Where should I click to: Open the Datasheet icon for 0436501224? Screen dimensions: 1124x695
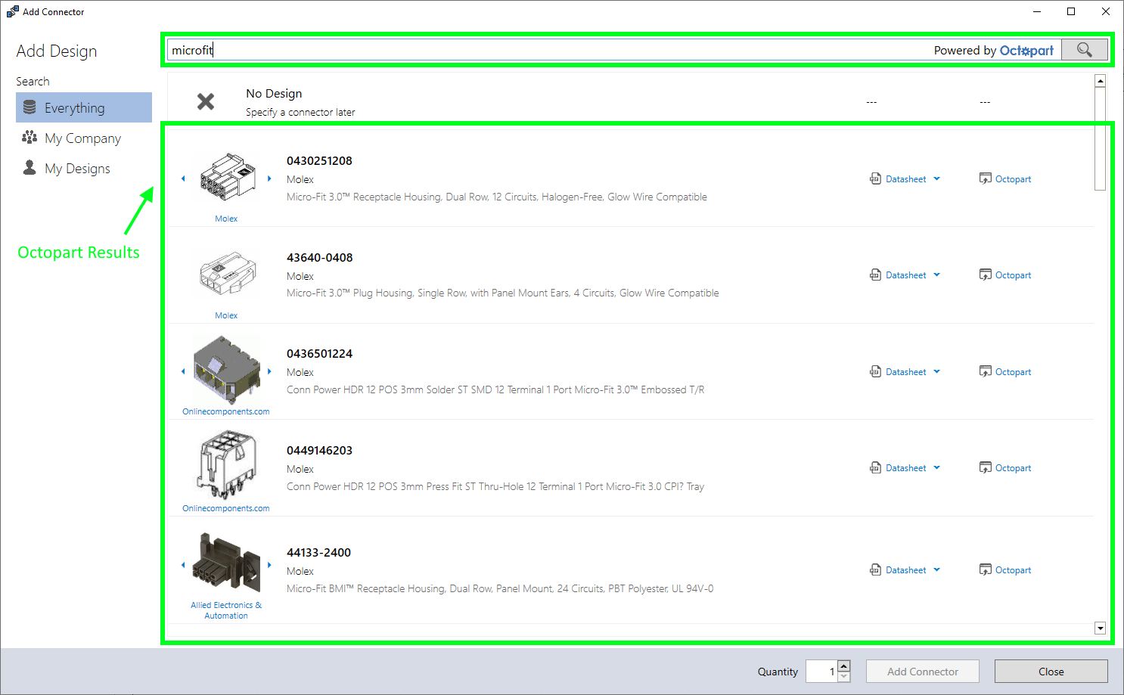[x=875, y=371]
